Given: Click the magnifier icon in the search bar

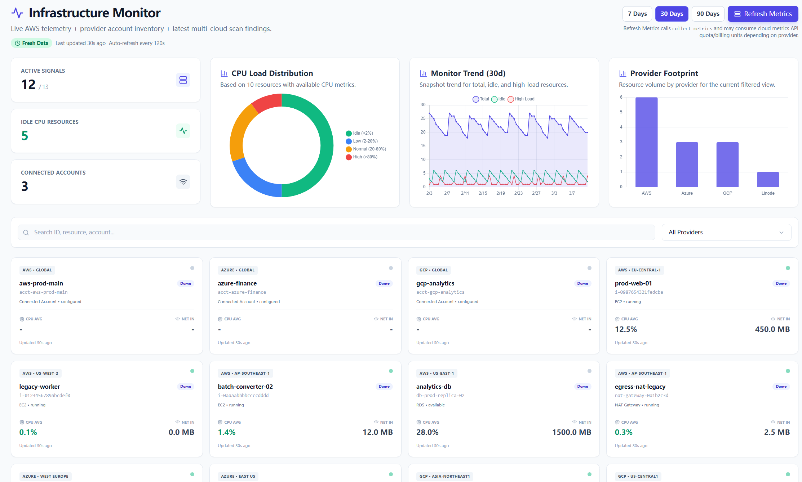Looking at the screenshot, I should (26, 233).
